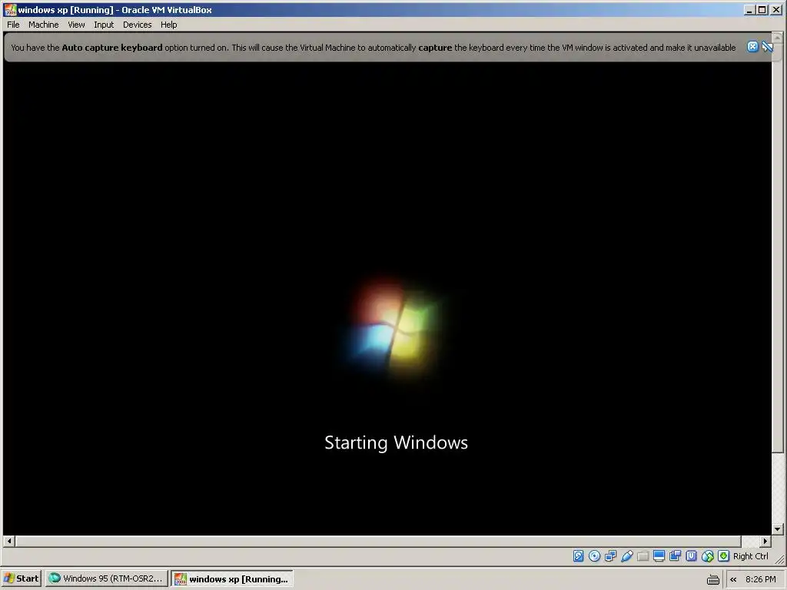
Task: Click the window resize grip corner
Action: (780, 560)
